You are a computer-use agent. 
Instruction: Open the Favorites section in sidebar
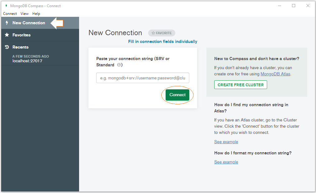[x=40, y=35]
